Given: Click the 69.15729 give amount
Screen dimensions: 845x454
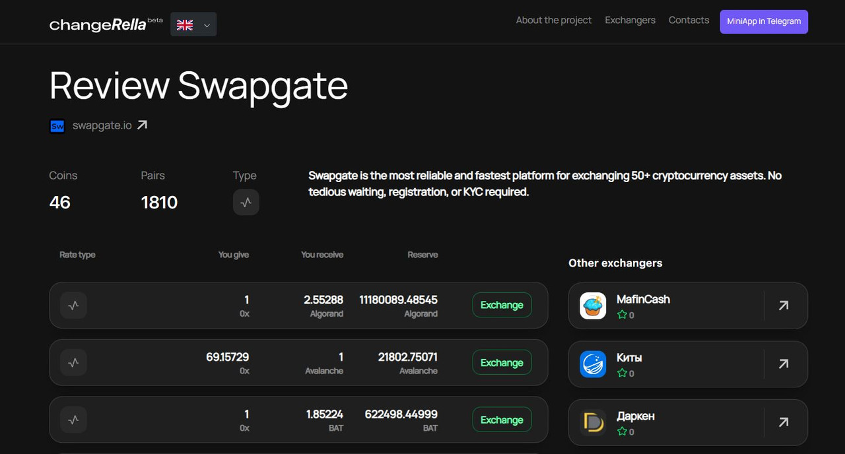Looking at the screenshot, I should [228, 357].
